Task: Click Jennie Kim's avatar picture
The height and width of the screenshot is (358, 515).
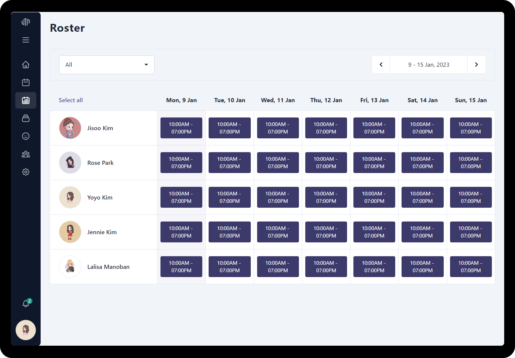Action: click(x=70, y=232)
